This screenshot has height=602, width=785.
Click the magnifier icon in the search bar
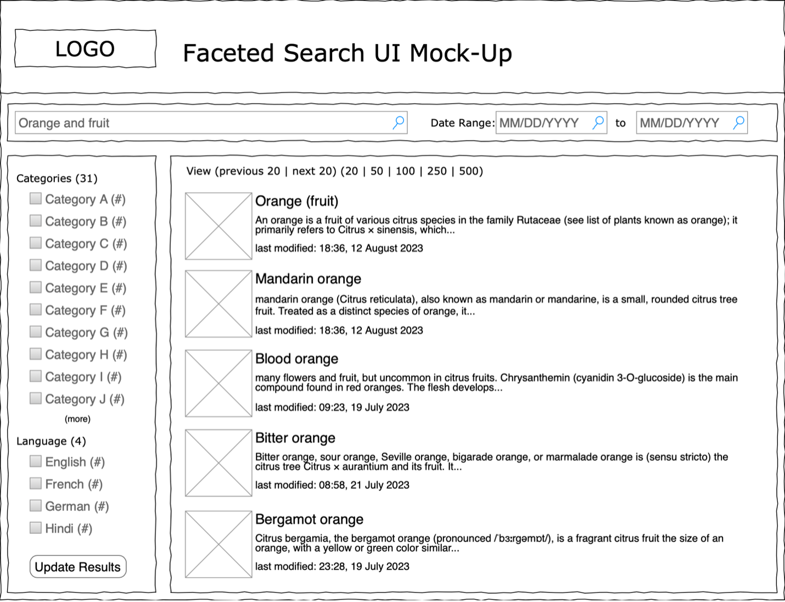point(398,122)
